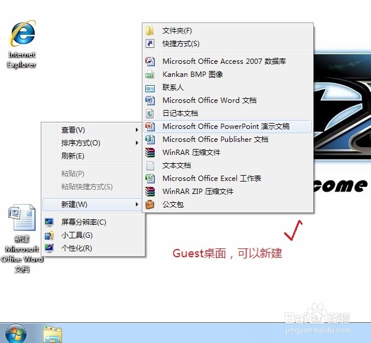Click the PowerPoint presentation icon
The height and width of the screenshot is (343, 371).
tap(150, 126)
